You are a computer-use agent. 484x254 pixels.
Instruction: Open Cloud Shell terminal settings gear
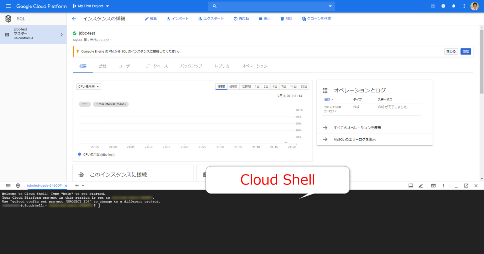18,185
